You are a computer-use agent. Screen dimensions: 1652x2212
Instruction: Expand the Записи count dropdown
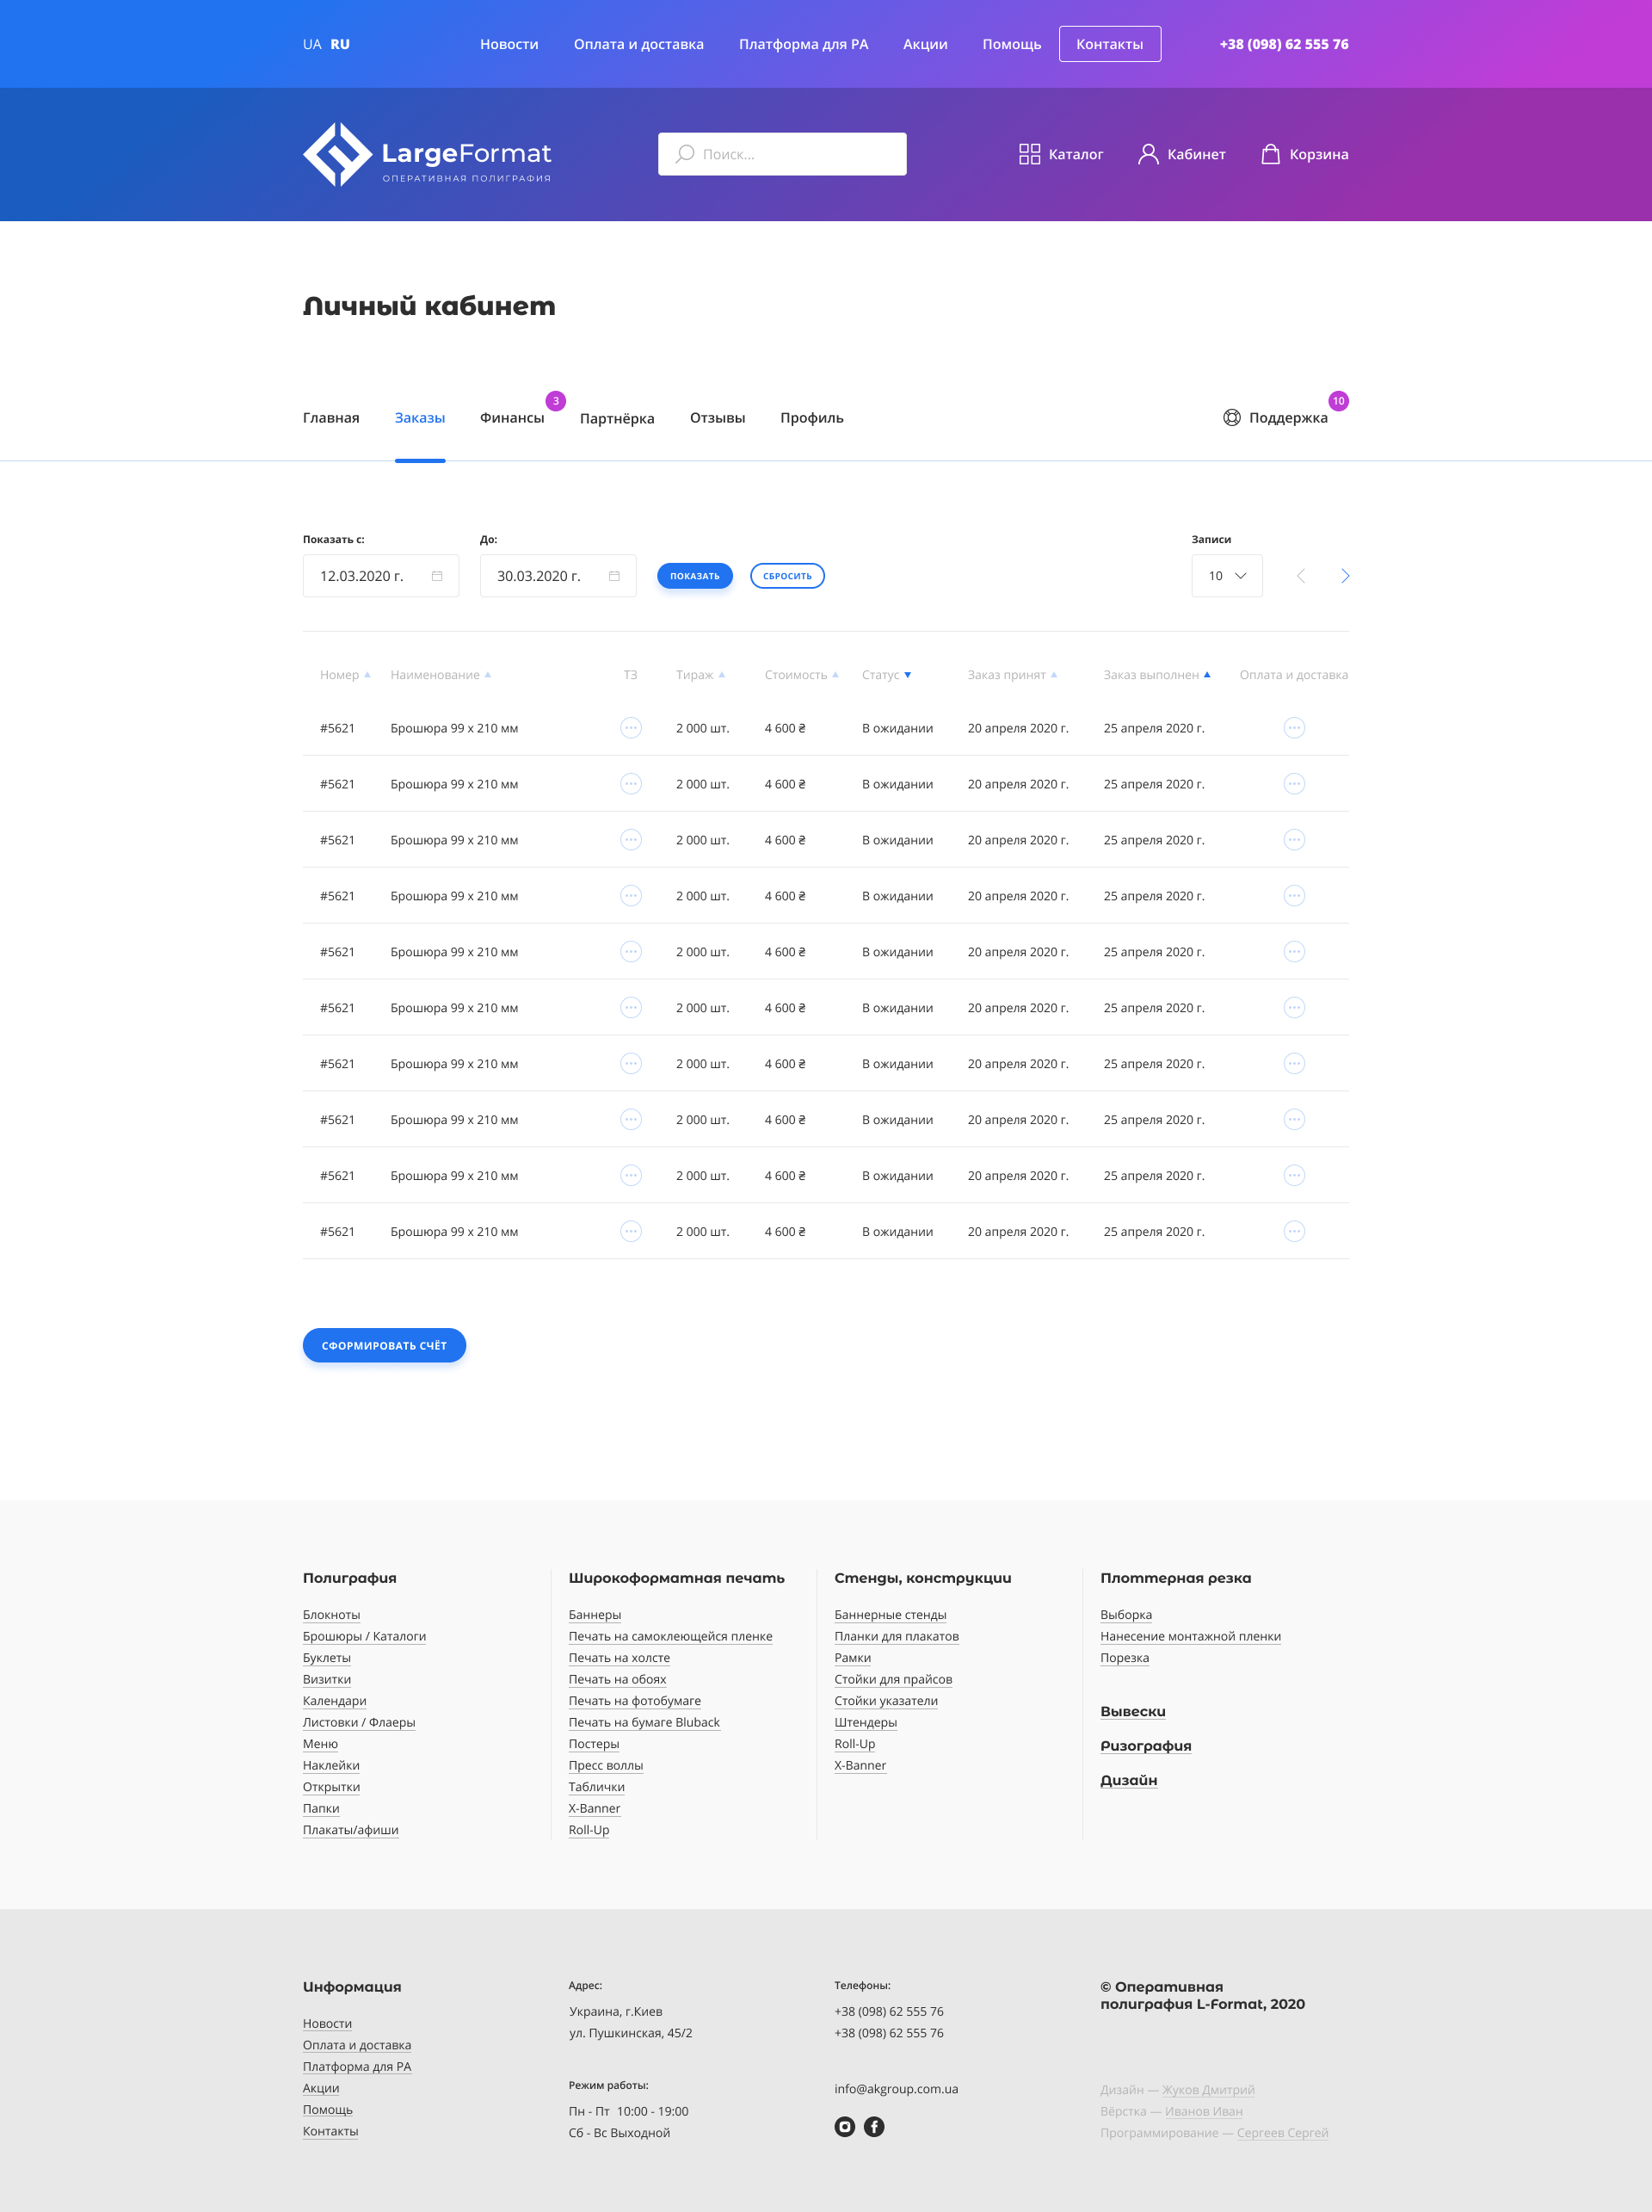coord(1226,576)
